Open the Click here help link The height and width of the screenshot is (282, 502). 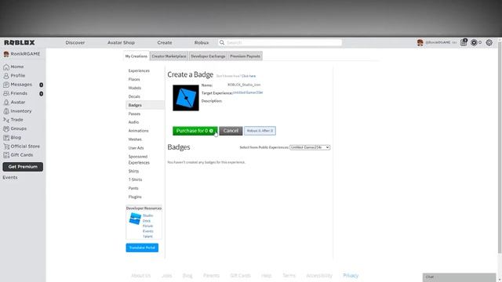(249, 76)
